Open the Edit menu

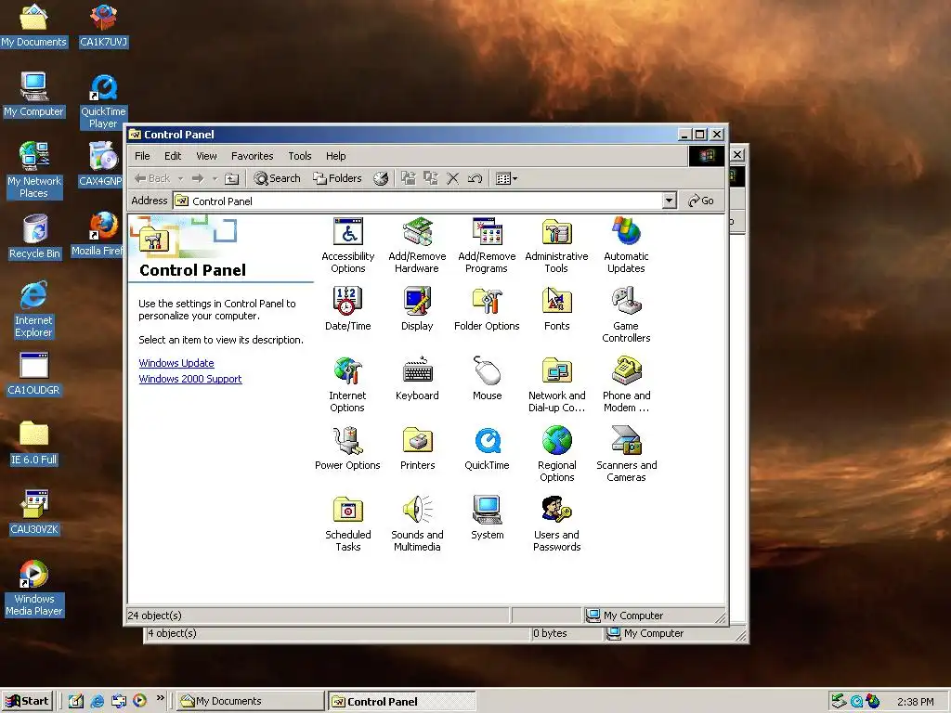click(x=173, y=156)
